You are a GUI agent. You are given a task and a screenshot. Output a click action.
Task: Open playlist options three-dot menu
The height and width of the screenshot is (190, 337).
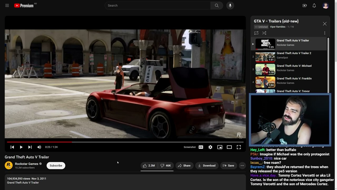[325, 33]
